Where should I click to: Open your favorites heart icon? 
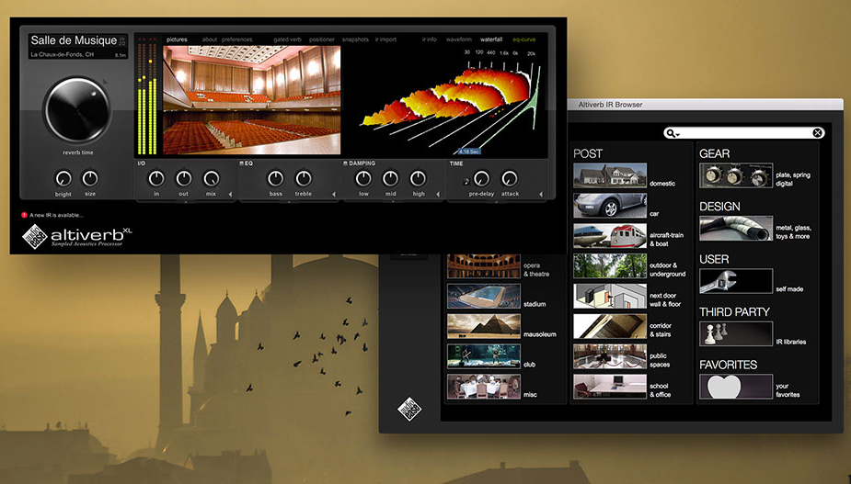pyautogui.click(x=736, y=387)
